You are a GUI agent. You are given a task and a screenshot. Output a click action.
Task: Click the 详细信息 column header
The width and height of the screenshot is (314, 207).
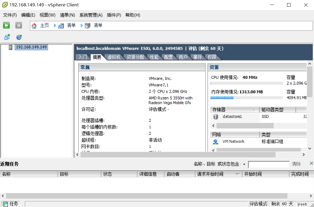click(151, 174)
